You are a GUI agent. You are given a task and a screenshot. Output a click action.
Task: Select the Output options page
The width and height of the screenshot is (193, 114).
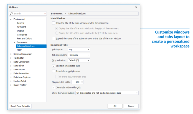(20, 31)
